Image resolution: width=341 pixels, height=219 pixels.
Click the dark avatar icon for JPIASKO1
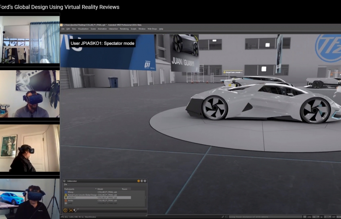pos(66,198)
